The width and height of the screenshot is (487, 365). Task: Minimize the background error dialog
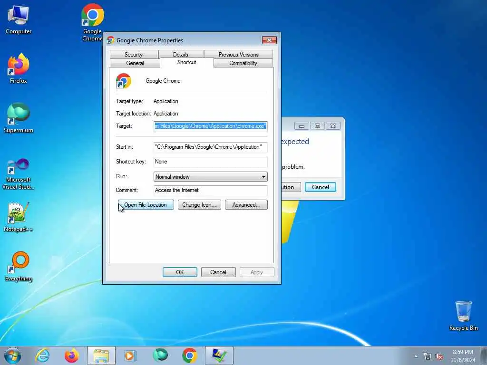pos(301,125)
